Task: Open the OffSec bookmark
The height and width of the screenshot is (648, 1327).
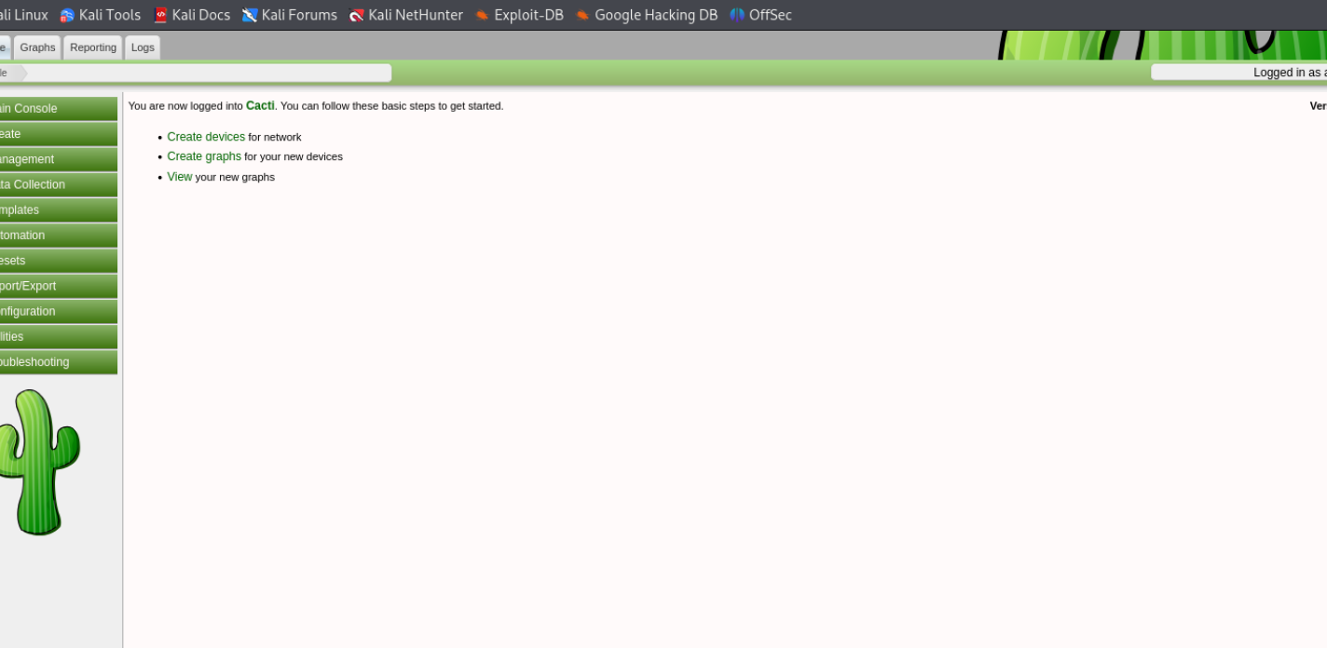Action: 760,15
